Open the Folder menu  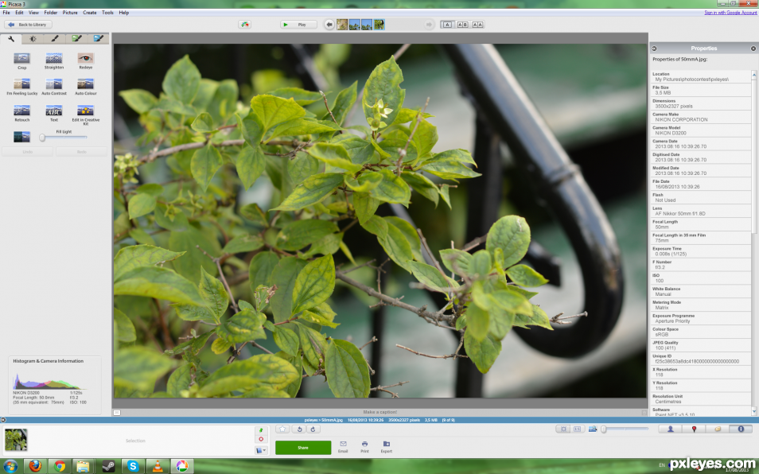[x=51, y=13]
